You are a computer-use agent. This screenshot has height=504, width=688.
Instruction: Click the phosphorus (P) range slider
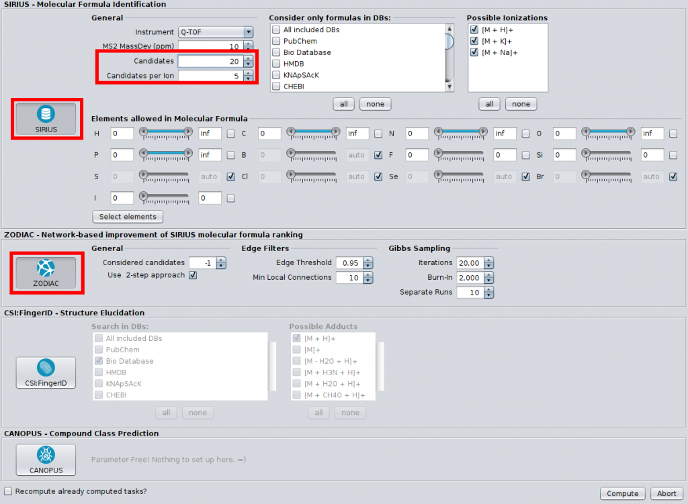pyautogui.click(x=166, y=155)
